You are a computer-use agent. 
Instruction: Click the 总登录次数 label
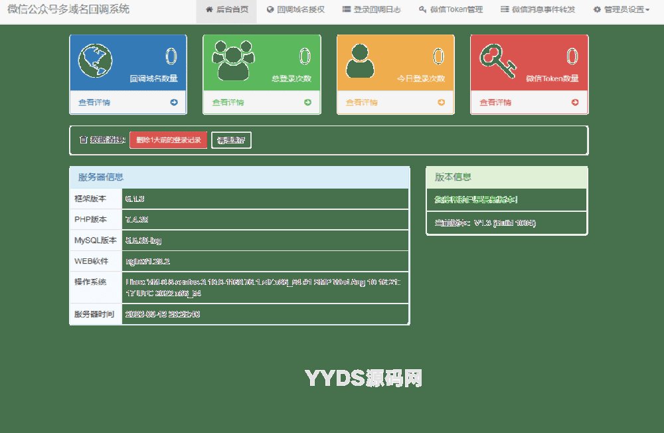point(291,78)
